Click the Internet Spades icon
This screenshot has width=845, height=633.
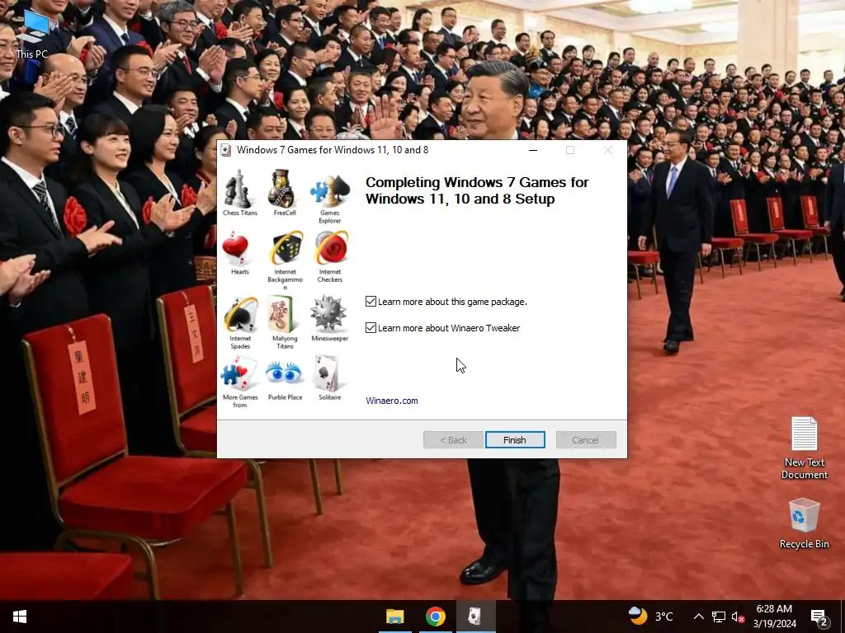coord(240,314)
